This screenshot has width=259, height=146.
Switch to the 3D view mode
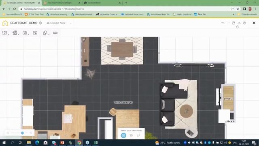[131, 135]
